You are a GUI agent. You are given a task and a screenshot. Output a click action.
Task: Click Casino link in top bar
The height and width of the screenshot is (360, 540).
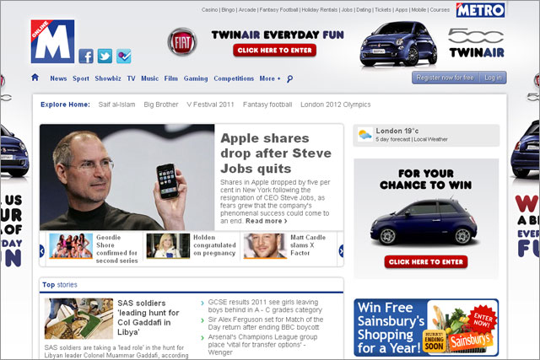(210, 9)
